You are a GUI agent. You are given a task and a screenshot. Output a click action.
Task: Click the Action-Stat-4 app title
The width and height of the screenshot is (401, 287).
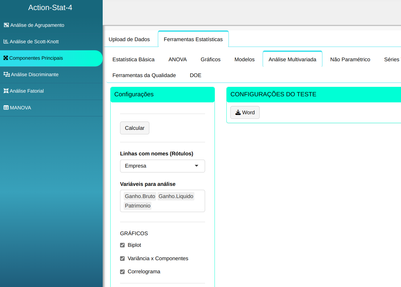tap(50, 8)
